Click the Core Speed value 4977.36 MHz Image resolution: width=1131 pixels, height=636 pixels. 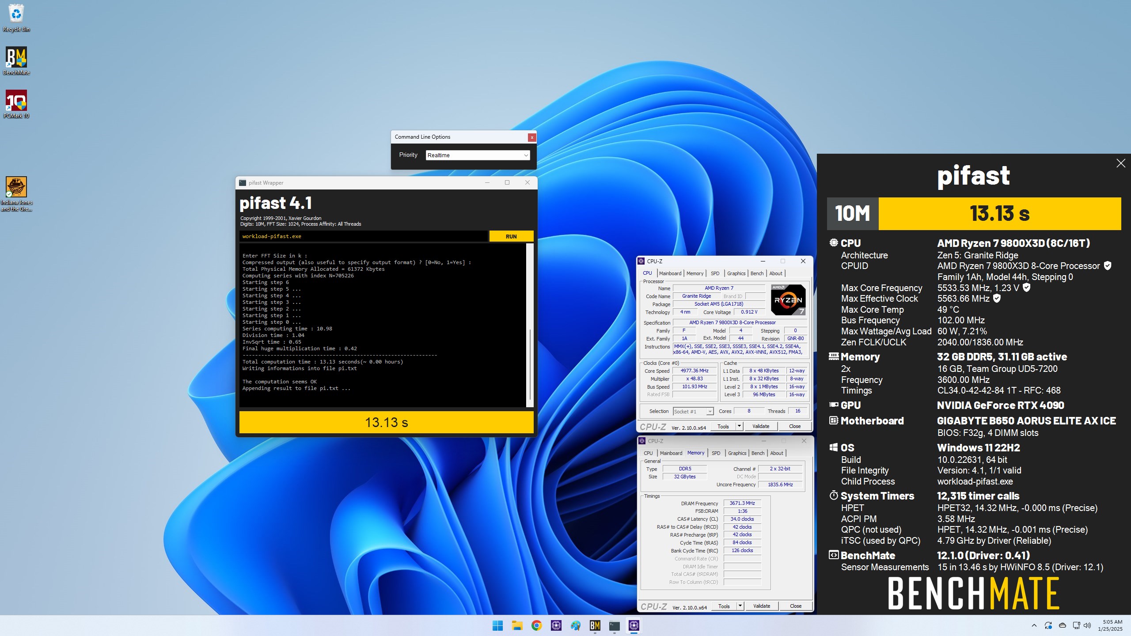click(x=694, y=371)
